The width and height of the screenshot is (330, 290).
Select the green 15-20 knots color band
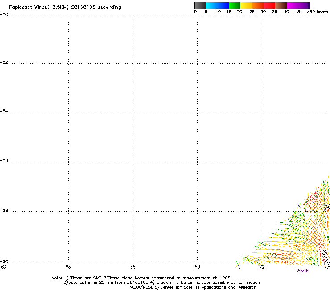point(235,5)
